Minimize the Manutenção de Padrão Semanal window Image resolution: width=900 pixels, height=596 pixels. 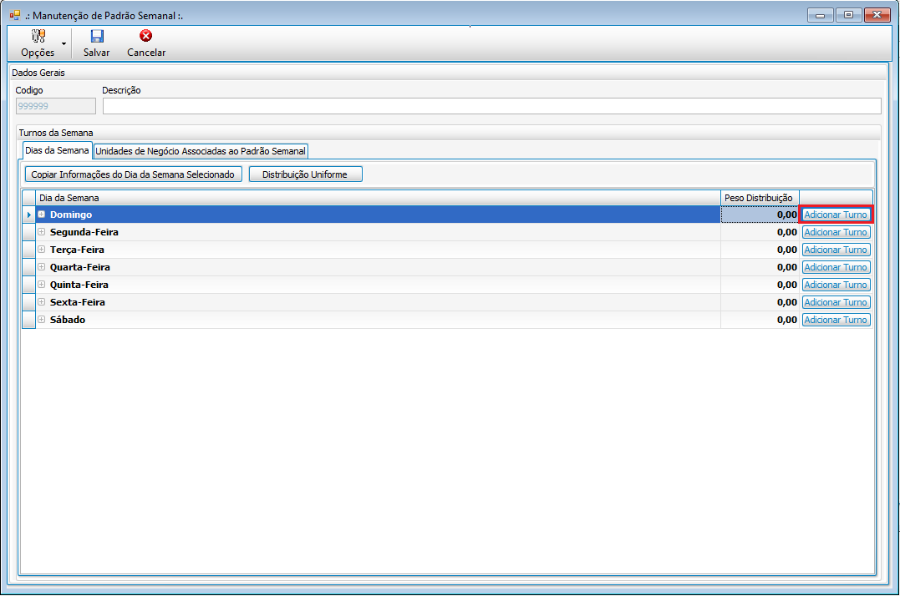pyautogui.click(x=821, y=15)
